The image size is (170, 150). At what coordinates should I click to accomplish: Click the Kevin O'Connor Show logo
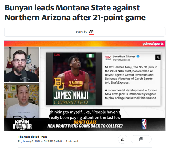(x=22, y=125)
